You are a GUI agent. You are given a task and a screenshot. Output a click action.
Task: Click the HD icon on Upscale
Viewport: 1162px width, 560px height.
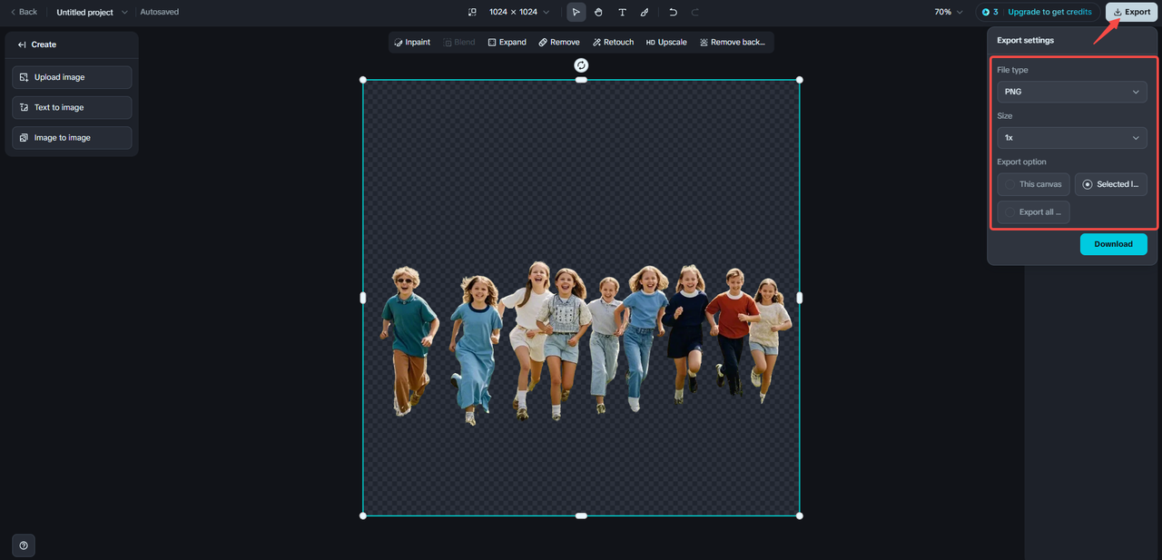pos(650,43)
